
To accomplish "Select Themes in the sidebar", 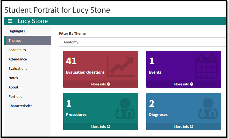I will tap(27, 40).
